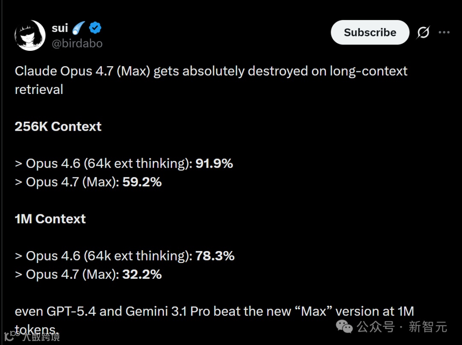Click the bold "59.2%" score
The height and width of the screenshot is (345, 462).
click(142, 182)
